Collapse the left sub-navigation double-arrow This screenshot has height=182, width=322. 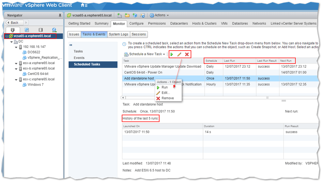click(x=71, y=45)
